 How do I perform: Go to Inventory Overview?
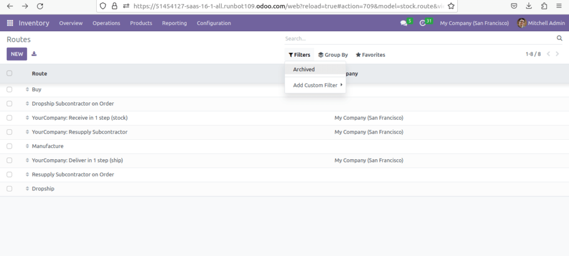71,23
